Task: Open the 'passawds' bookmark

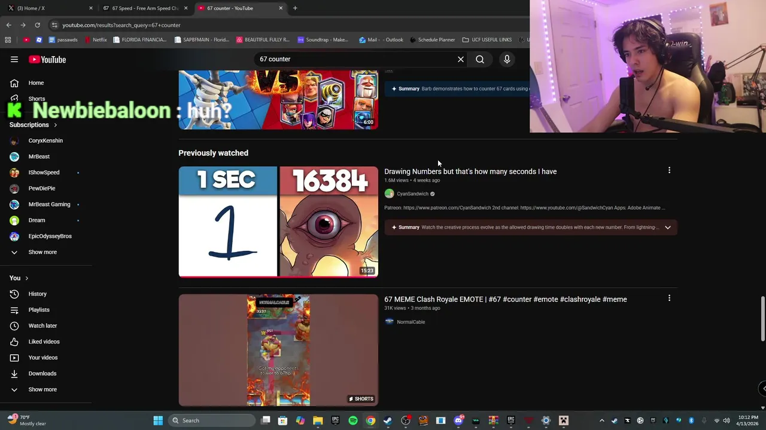Action: pyautogui.click(x=63, y=40)
